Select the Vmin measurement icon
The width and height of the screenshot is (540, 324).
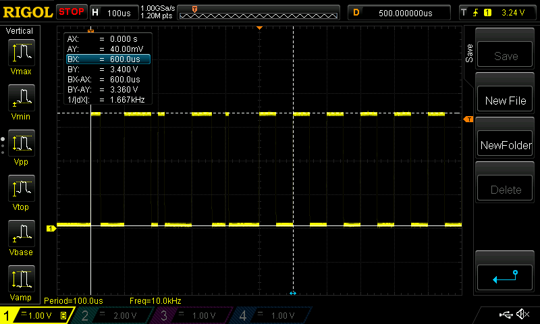click(22, 97)
